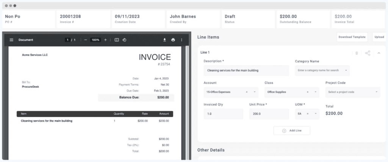
Task: Rotate the invoice document
Action: [124, 40]
